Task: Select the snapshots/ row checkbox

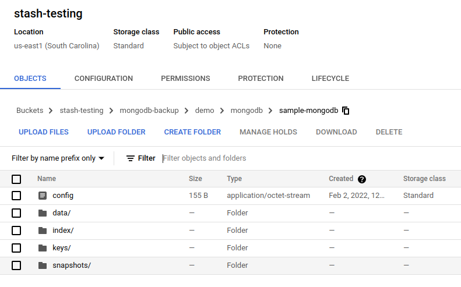Action: coord(16,265)
